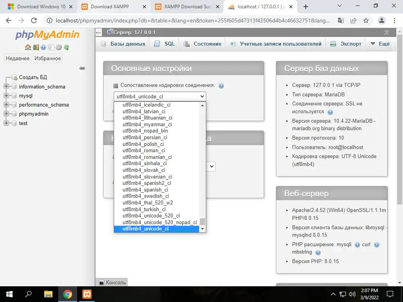Click the browser address bar URL
Screen dimensions: 403x302
pyautogui.click(x=193, y=20)
